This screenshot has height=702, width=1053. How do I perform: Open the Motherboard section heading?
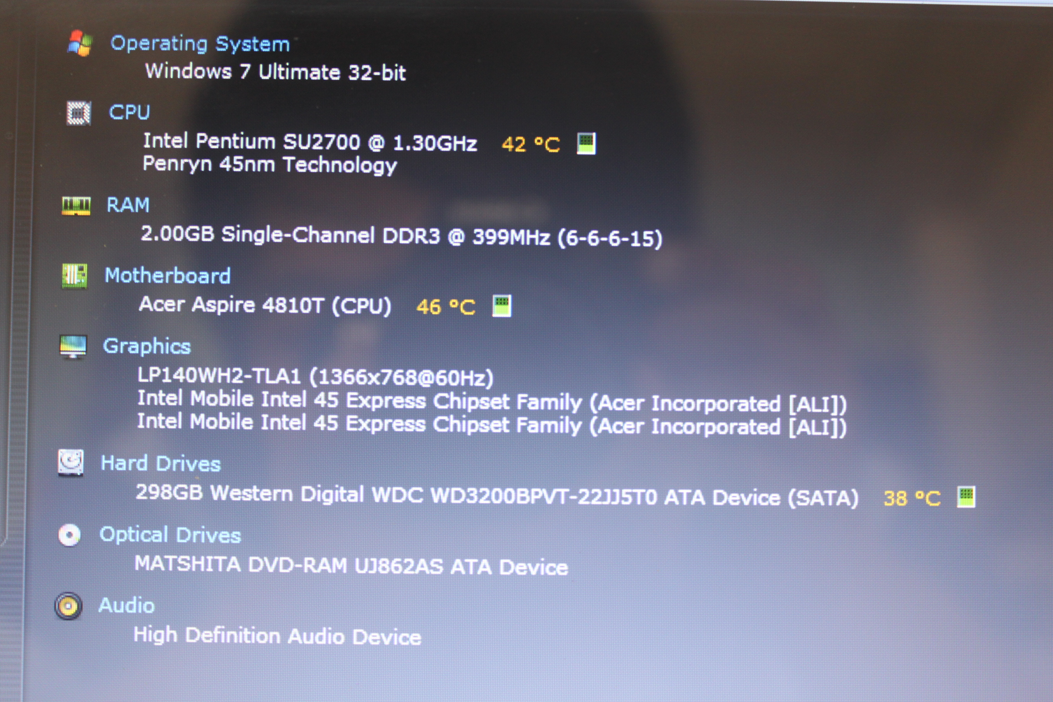click(x=167, y=276)
